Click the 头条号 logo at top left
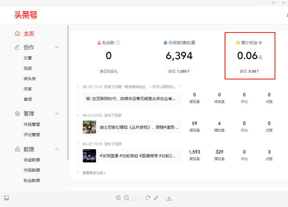This screenshot has width=288, height=207. (25, 15)
